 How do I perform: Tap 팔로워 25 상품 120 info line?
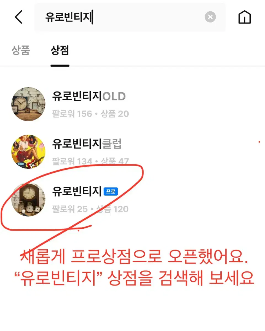[90, 209]
